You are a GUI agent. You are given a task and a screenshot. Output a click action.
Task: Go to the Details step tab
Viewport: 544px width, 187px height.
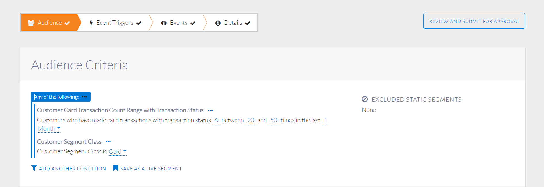tap(233, 23)
